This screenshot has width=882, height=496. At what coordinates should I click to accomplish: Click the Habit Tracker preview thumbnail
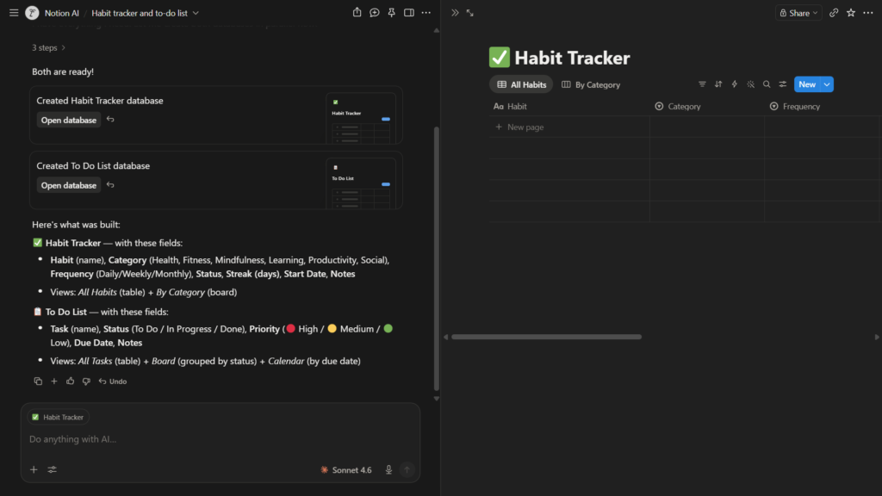click(361, 118)
